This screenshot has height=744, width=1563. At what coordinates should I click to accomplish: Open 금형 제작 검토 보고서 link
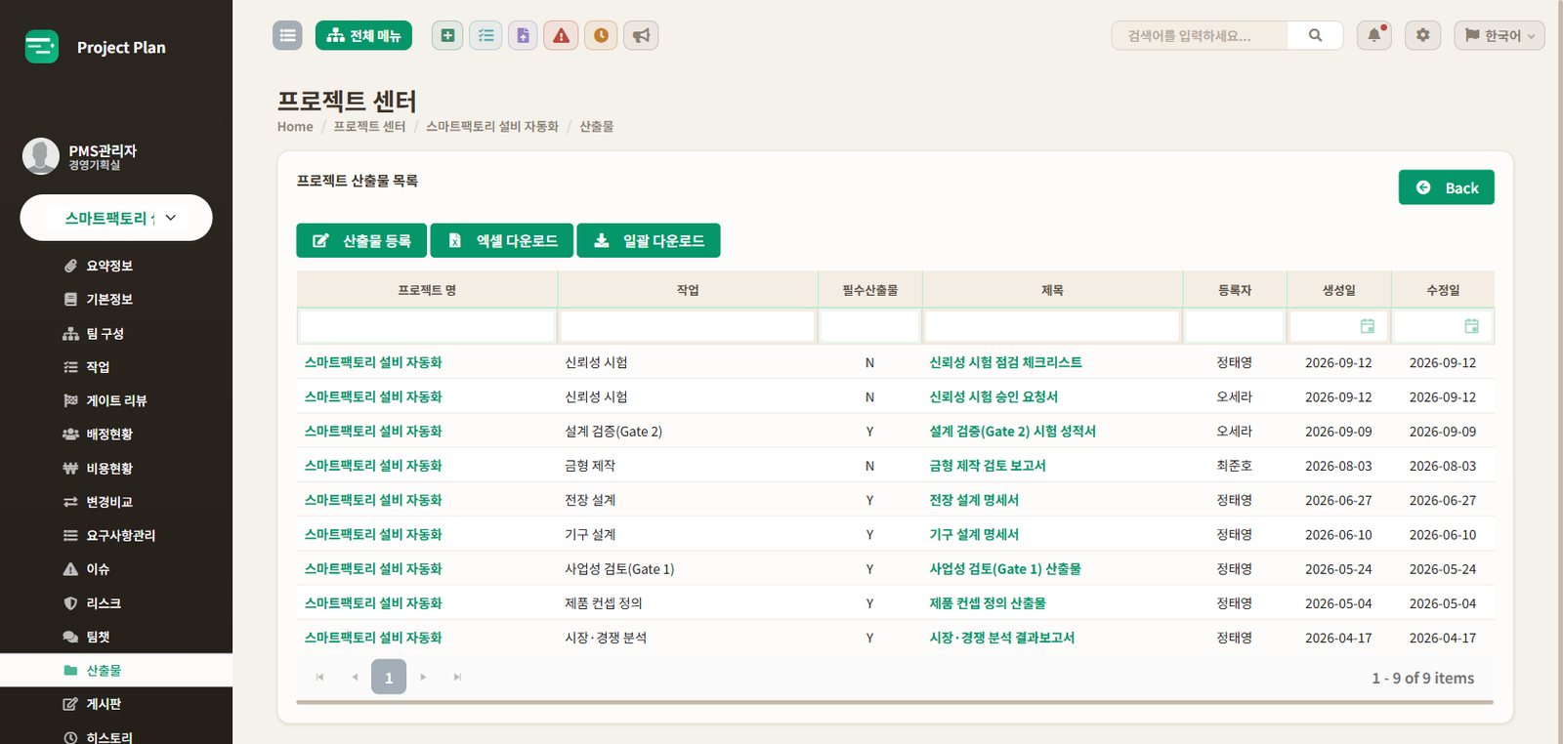987,466
